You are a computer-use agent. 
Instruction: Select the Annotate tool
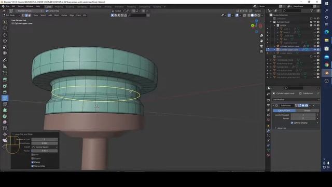(5, 60)
